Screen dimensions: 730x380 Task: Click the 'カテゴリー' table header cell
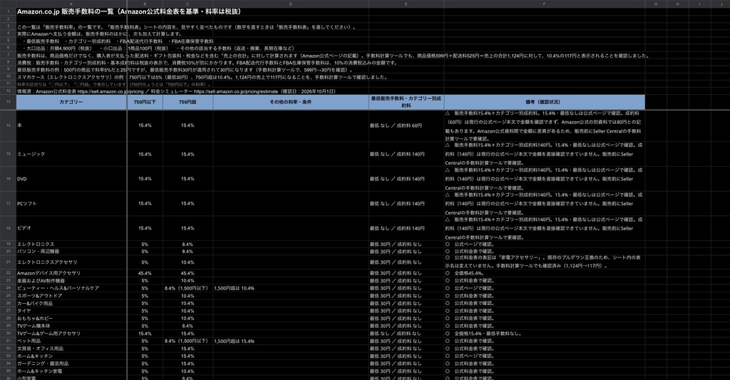71,102
